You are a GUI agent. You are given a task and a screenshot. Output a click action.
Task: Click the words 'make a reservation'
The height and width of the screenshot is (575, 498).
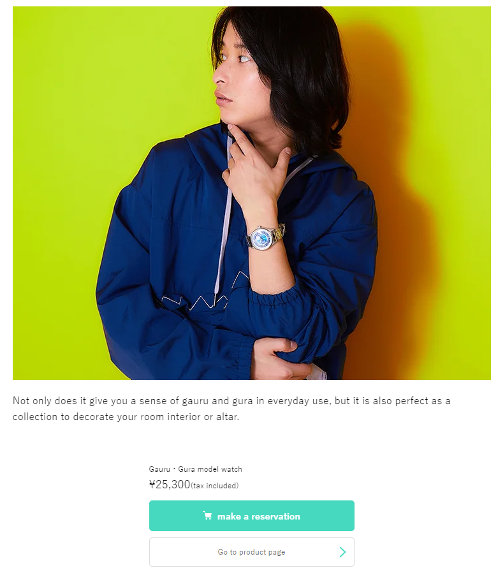tap(258, 516)
